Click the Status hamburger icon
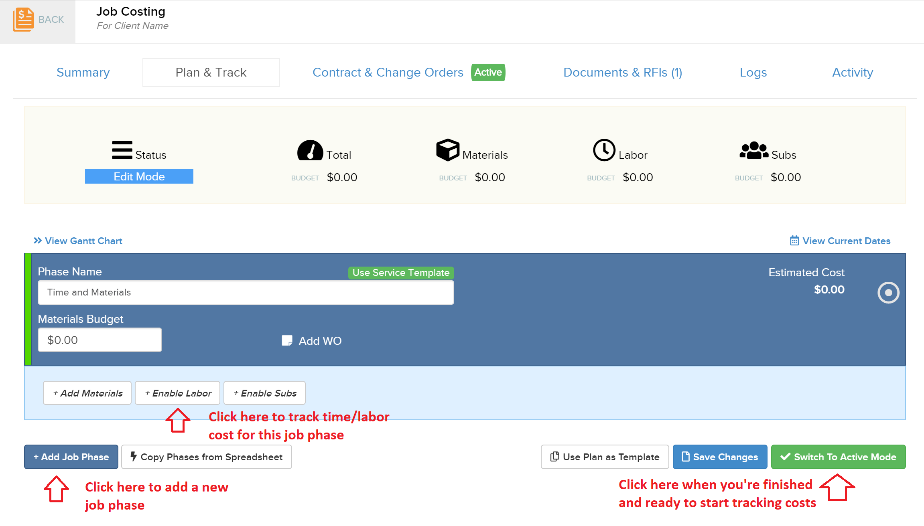924x526 pixels. [x=122, y=150]
